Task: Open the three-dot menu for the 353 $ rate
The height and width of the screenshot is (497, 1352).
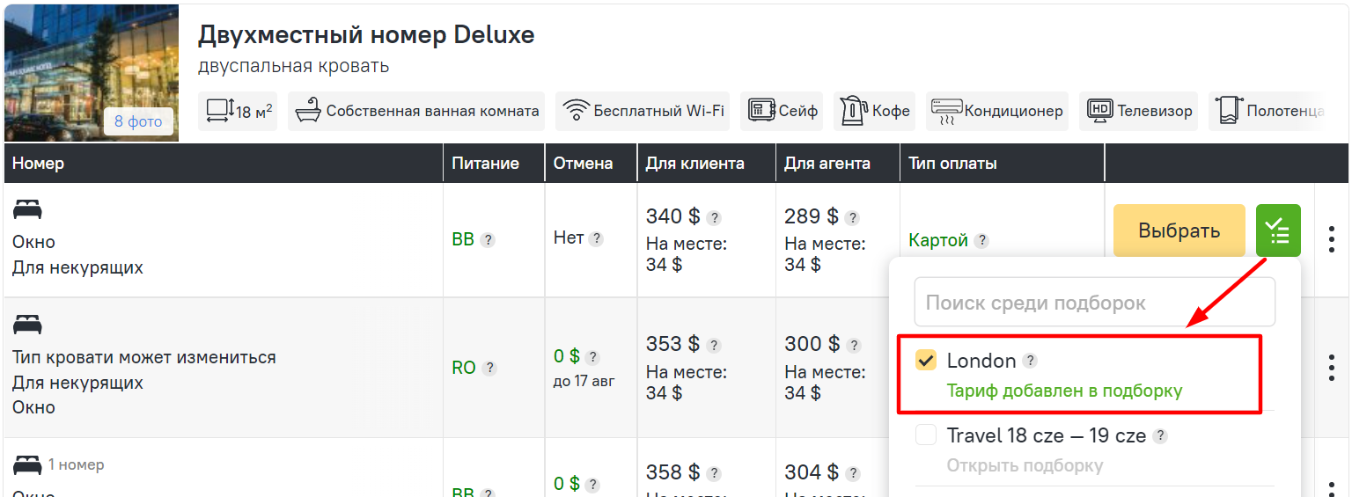Action: (1332, 368)
